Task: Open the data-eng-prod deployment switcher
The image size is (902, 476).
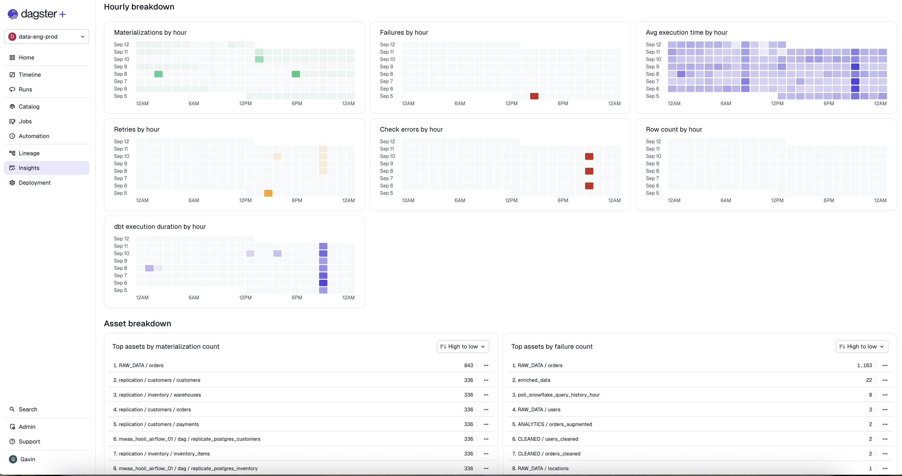Action: coord(46,36)
